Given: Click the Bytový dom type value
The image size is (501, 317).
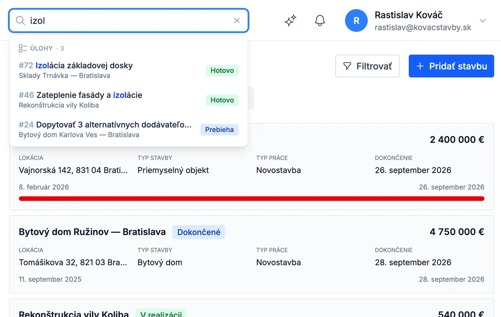Looking at the screenshot, I should coord(160,262).
